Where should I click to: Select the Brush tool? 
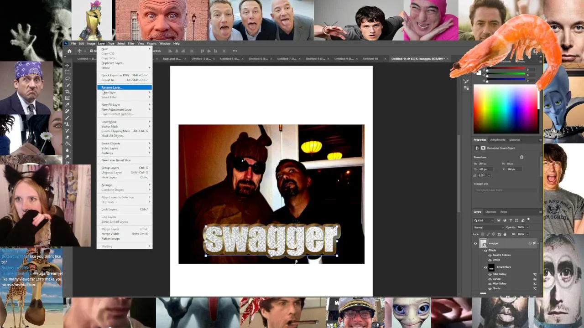pos(68,118)
